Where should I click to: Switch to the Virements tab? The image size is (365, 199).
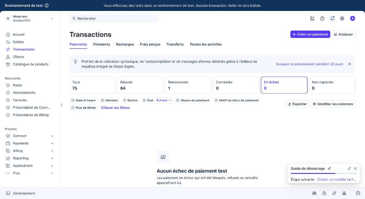coord(101,44)
